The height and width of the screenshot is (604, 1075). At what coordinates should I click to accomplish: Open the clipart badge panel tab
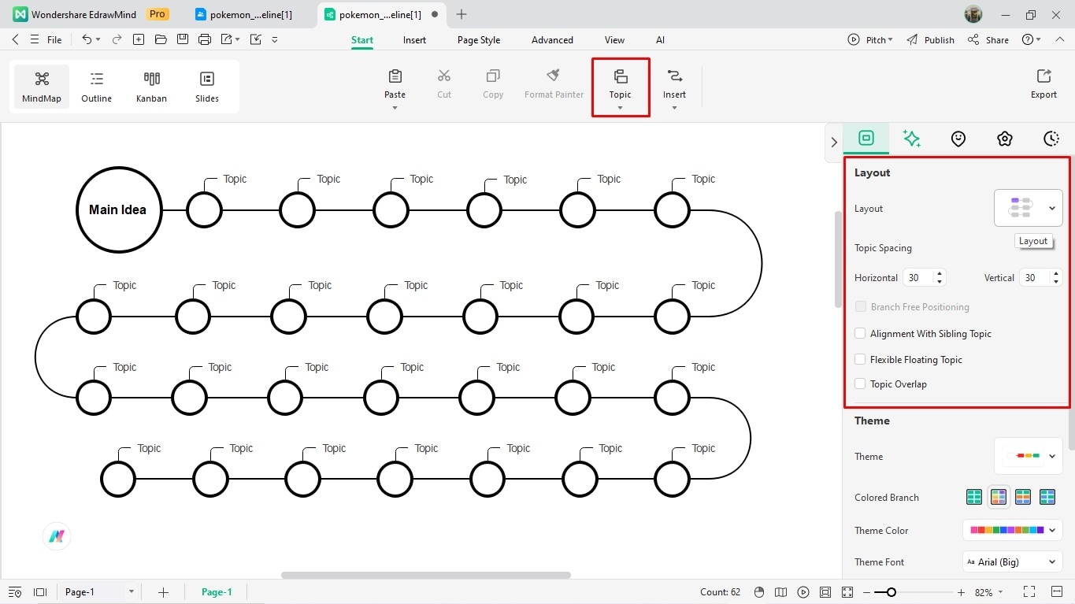coord(1004,139)
